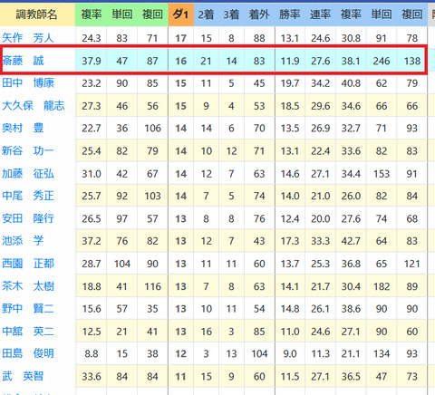Click 22.4 in the 新谷 功一 row

click(320, 151)
